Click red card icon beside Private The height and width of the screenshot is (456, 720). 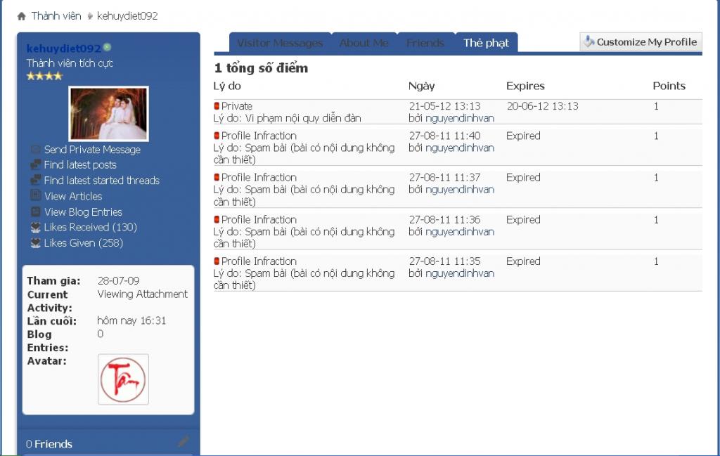point(217,106)
